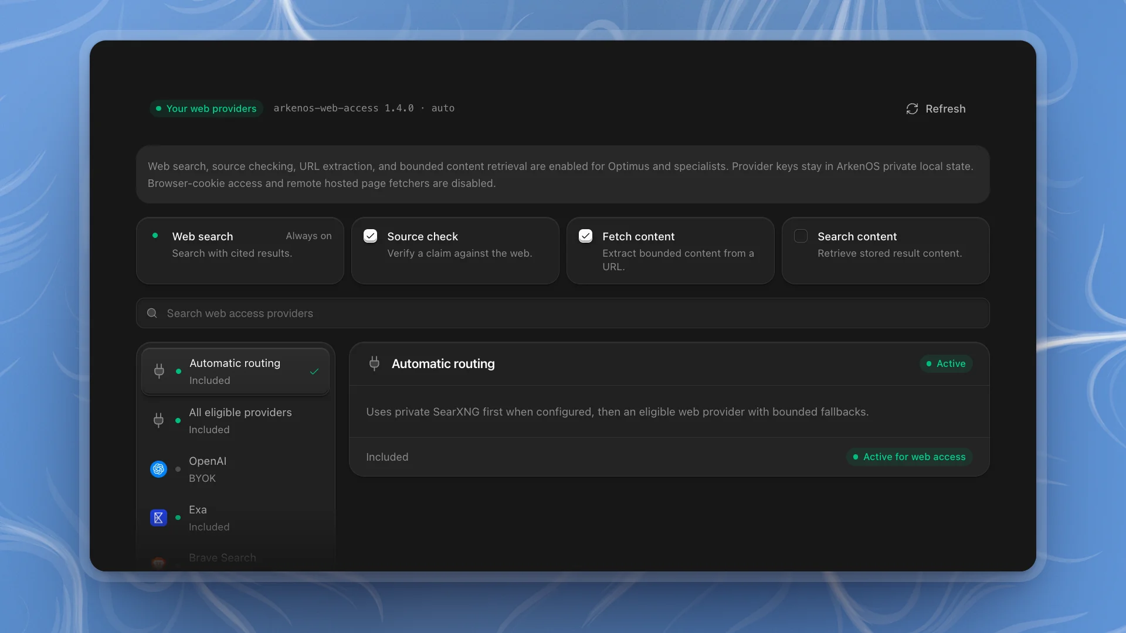Click the OpenAI logo icon
This screenshot has width=1126, height=633.
pos(158,469)
